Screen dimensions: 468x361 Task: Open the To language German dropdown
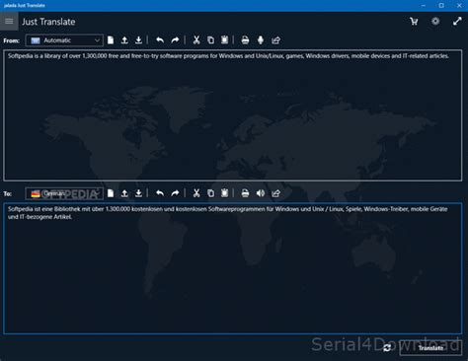(x=64, y=193)
